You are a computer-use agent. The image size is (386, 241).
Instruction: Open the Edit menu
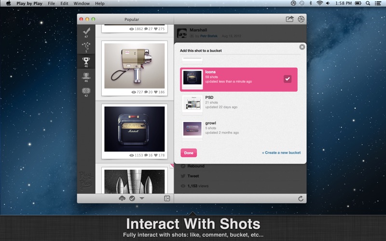pos(64,3)
